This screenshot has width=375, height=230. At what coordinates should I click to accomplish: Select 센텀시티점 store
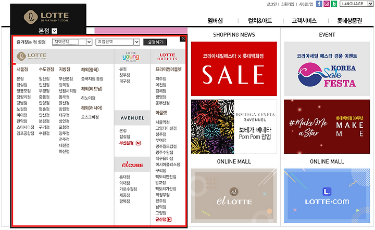click(68, 91)
